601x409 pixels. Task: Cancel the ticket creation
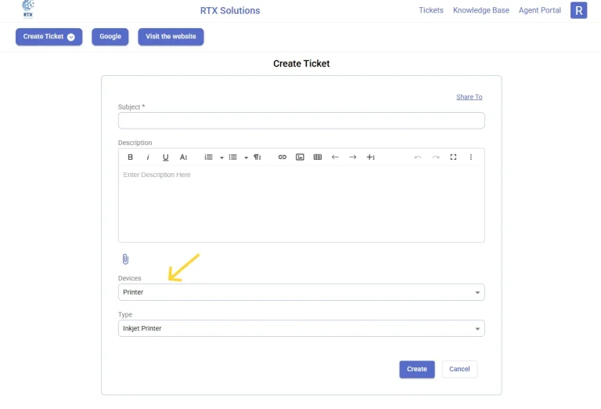(x=459, y=369)
